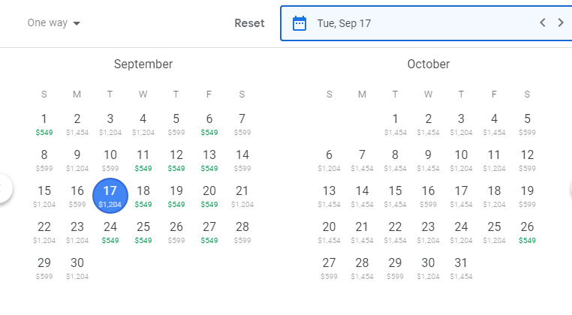Pick September 28 on the calendar
The height and width of the screenshot is (315, 572).
(242, 231)
